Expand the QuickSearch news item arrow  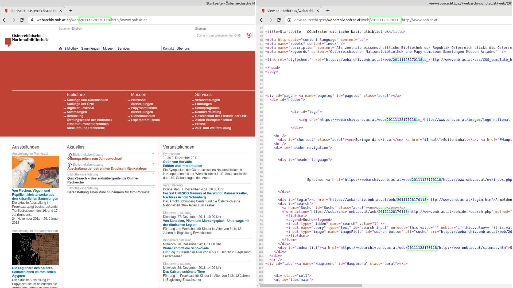pyautogui.click(x=153, y=173)
